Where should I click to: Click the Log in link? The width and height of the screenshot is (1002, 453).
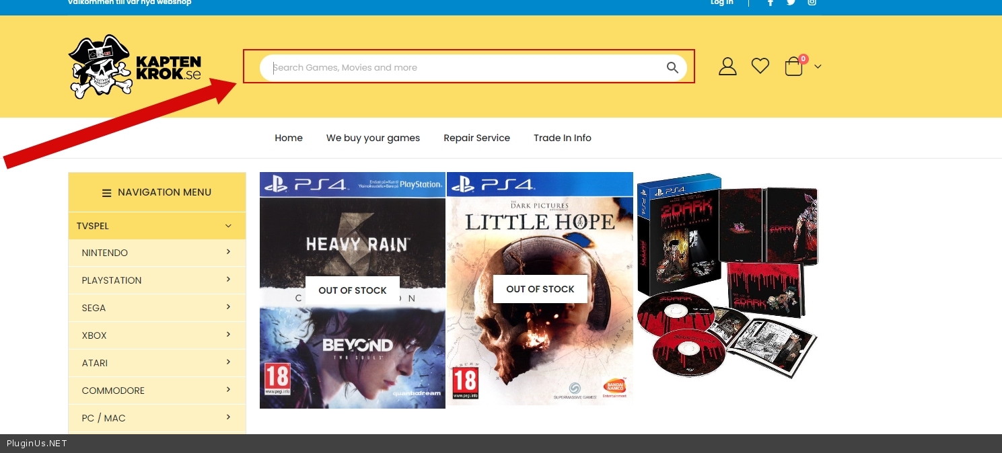tap(721, 3)
